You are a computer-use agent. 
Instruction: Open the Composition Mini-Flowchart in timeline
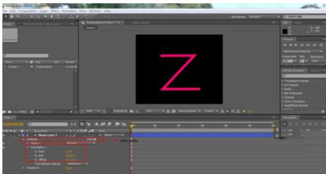pyautogui.click(x=73, y=124)
